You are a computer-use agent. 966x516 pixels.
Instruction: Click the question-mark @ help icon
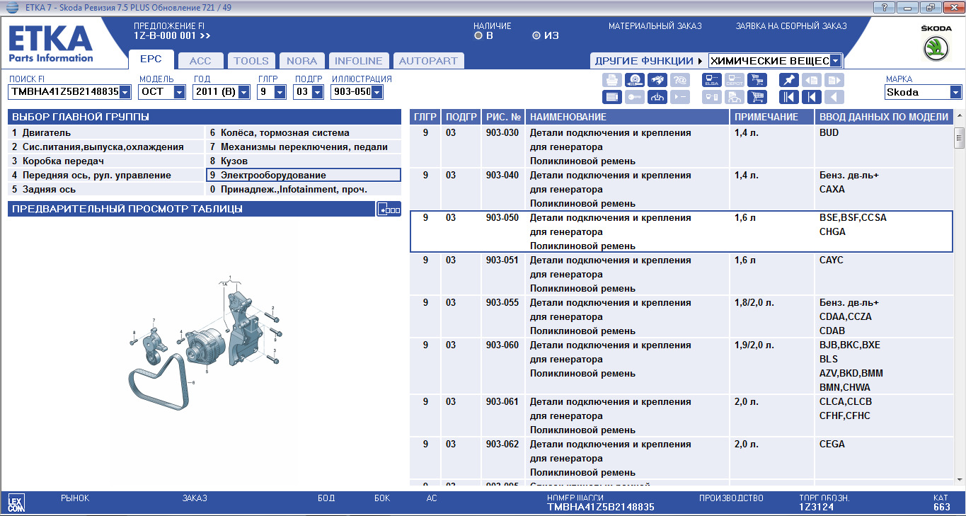680,80
